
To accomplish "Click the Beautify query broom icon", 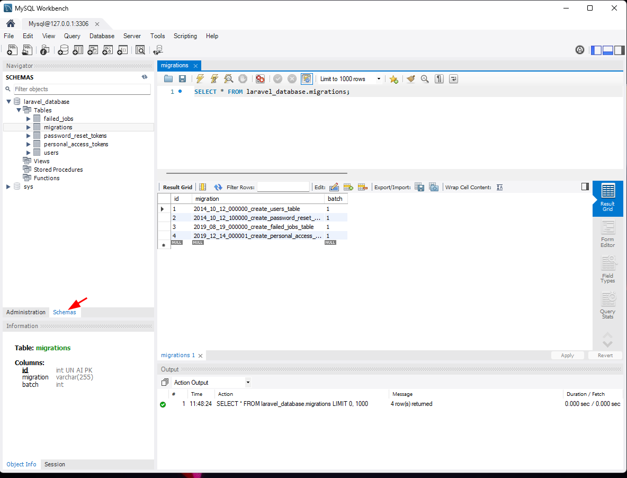I will [410, 79].
